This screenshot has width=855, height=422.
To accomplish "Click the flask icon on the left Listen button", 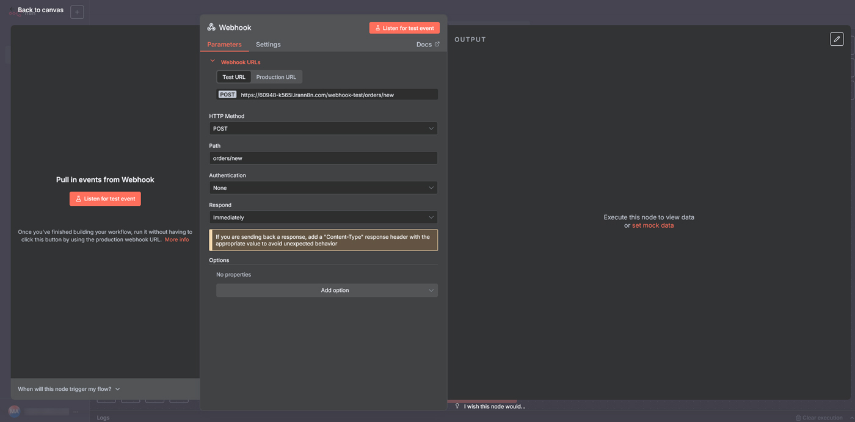I will click(78, 199).
